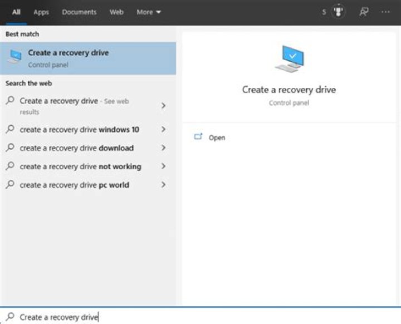Click into the search input box

[200, 317]
